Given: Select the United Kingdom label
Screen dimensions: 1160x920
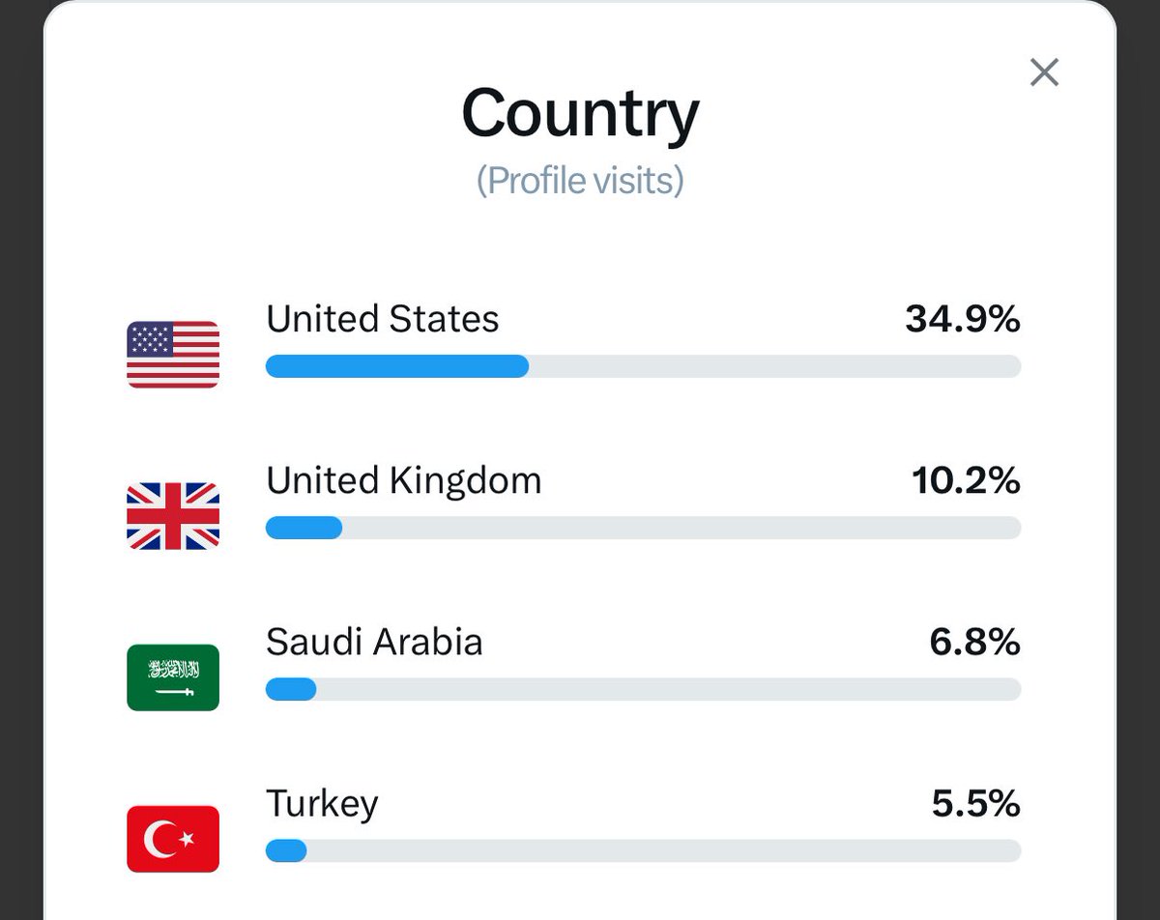Looking at the screenshot, I should click(x=404, y=480).
